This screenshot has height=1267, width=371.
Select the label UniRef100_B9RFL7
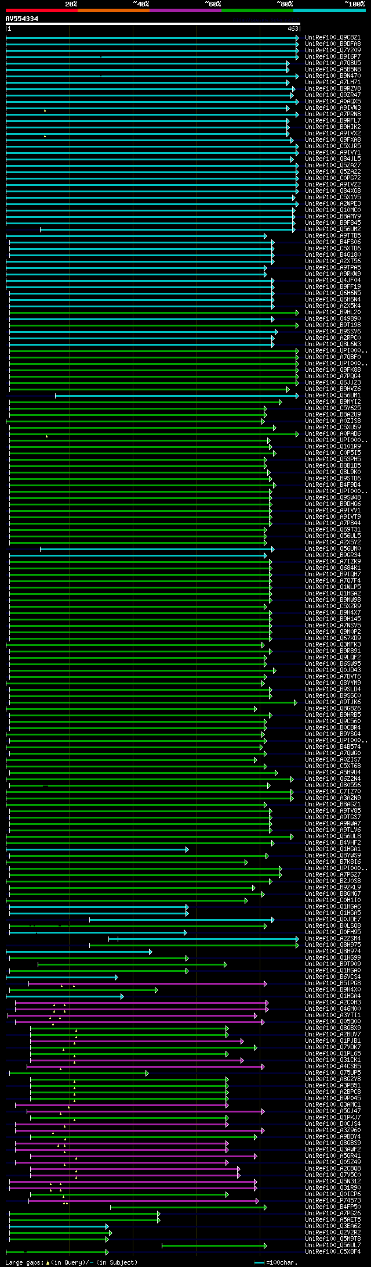click(x=333, y=121)
